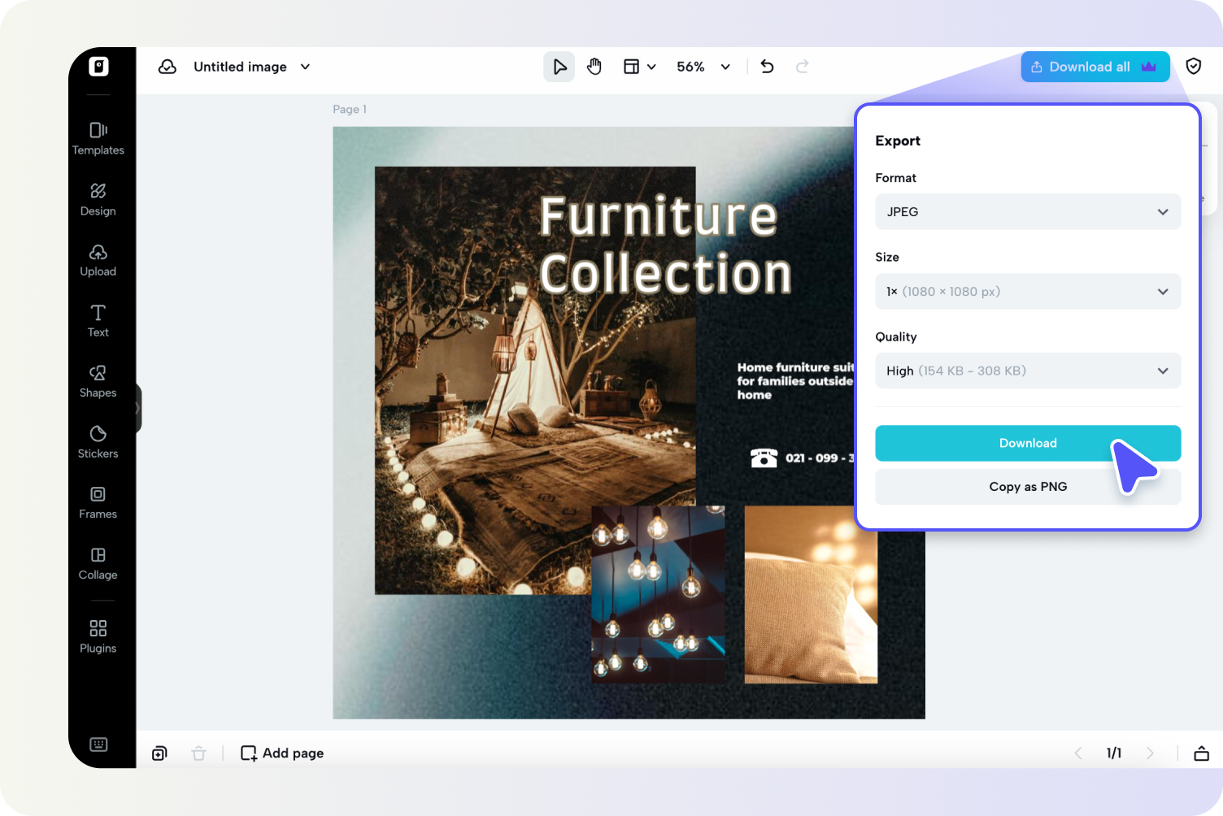Viewport: 1223px width, 816px height.
Task: Expand the Size 1x dropdown
Action: 1028,291
